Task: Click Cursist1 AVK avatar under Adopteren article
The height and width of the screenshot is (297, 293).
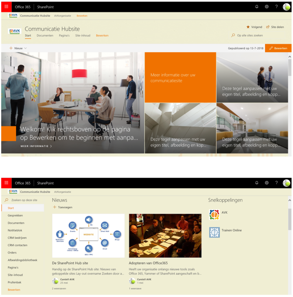Action: [x=132, y=281]
